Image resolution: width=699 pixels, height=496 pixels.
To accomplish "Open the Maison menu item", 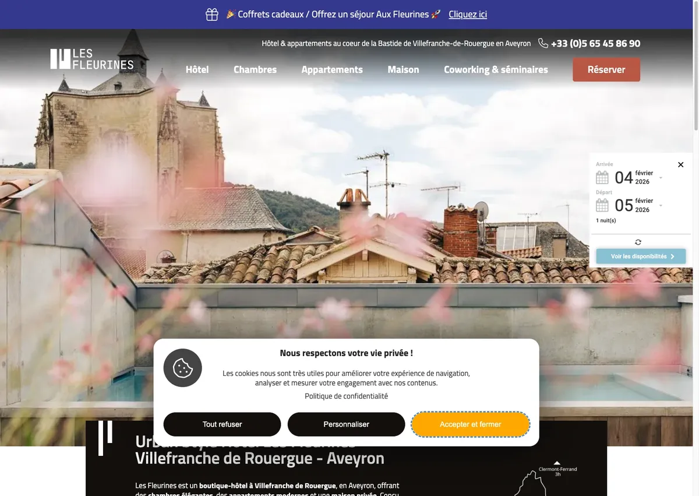I will [x=403, y=69].
